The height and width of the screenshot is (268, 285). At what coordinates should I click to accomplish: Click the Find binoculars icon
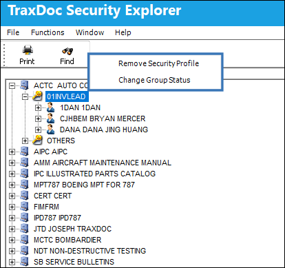pyautogui.click(x=67, y=51)
